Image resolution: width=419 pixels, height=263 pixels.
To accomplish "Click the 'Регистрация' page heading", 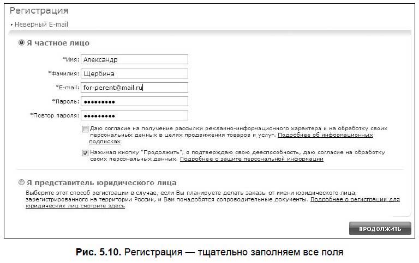I will tap(39, 11).
